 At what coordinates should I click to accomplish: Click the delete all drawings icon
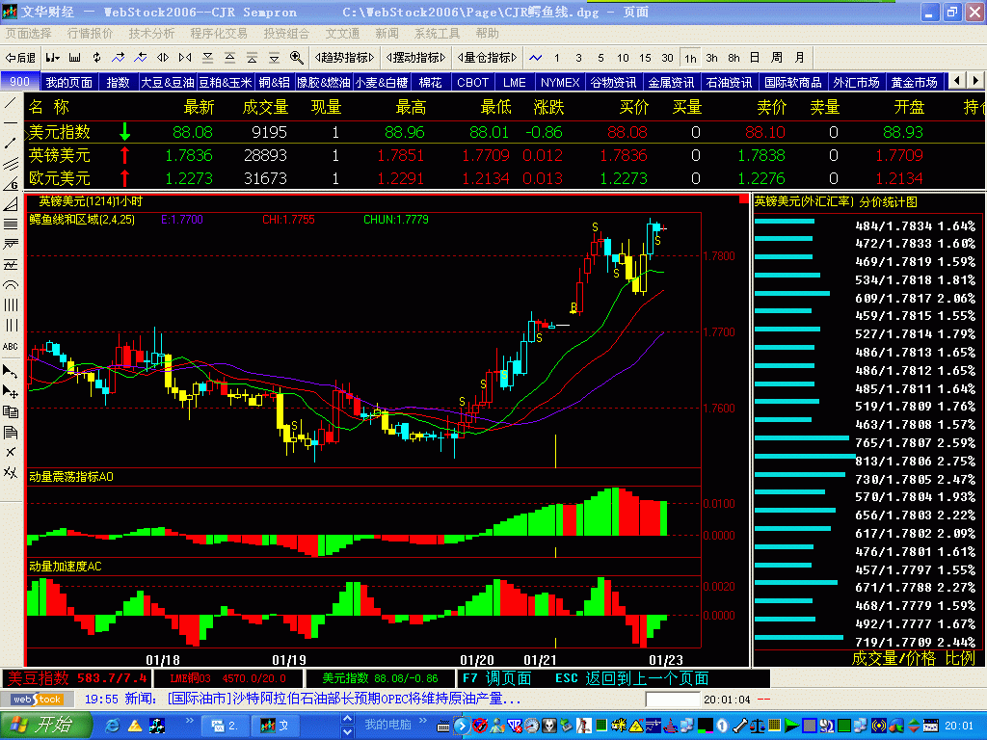click(x=11, y=472)
